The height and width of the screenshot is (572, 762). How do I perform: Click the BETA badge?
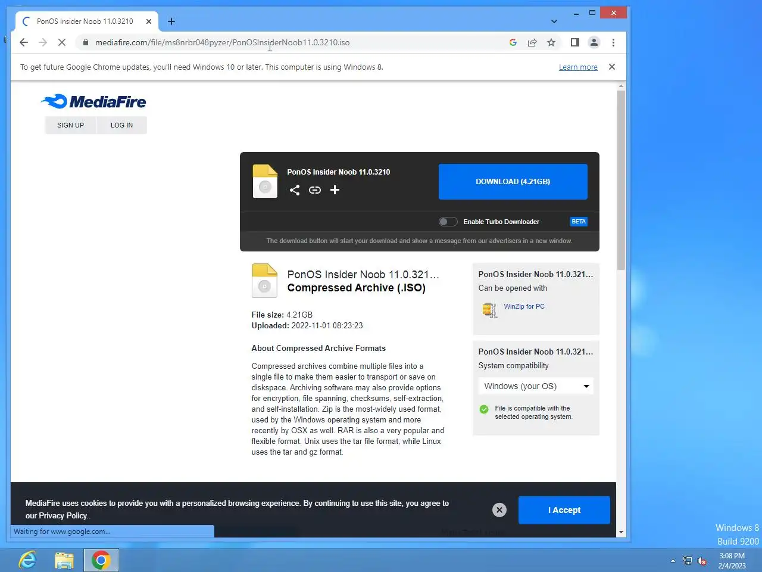click(x=579, y=222)
